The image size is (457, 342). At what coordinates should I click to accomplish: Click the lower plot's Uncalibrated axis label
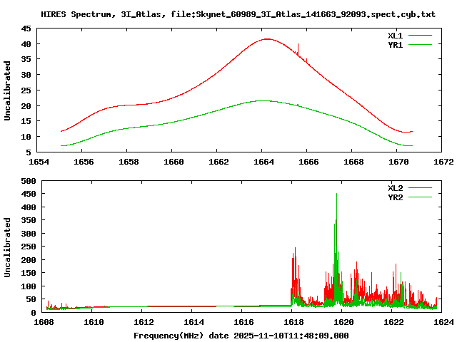(8, 247)
